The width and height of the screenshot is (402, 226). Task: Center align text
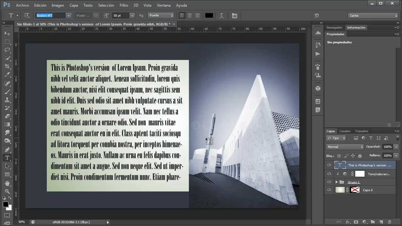click(190, 15)
